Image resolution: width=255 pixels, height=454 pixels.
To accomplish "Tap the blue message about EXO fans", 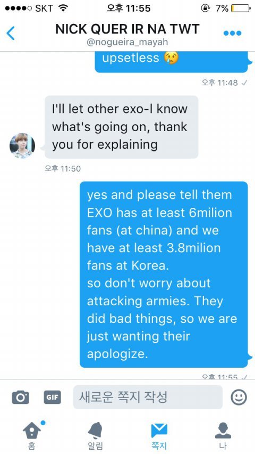I will (164, 274).
